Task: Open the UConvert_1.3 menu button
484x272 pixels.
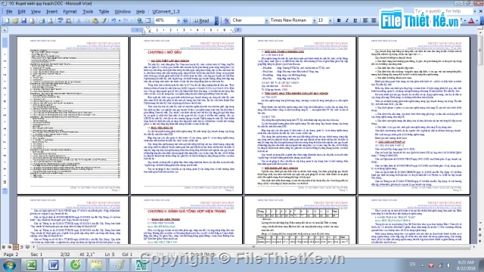Action: click(x=166, y=11)
